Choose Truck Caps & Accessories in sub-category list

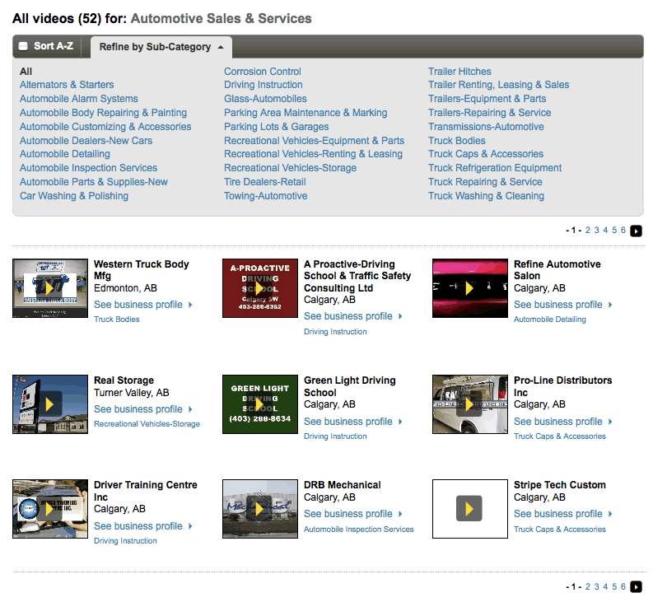(486, 154)
